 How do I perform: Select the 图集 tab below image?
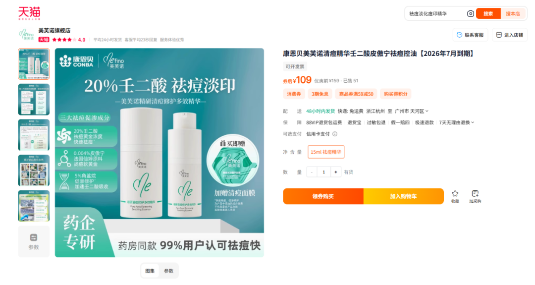150,271
